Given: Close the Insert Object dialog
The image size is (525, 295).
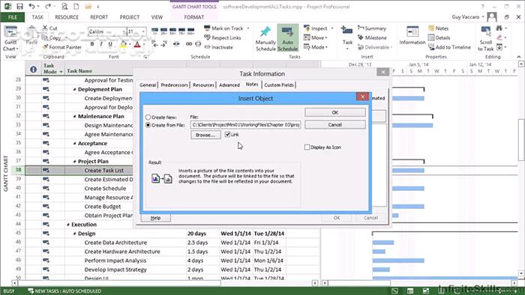Looking at the screenshot, I should coord(362,97).
